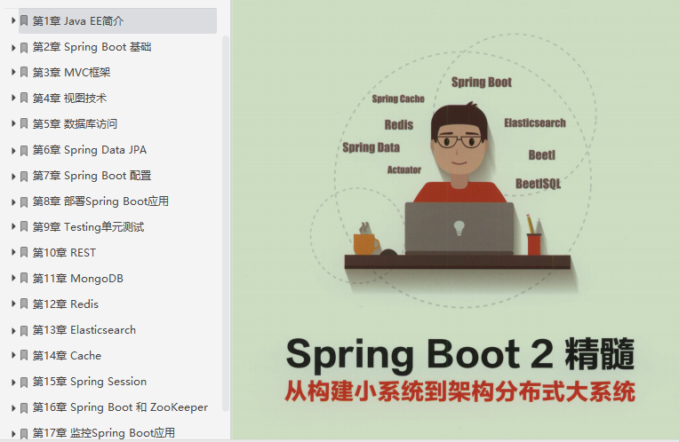Click the Spring Data label on the cover
Image resolution: width=679 pixels, height=442 pixels.
[x=371, y=147]
